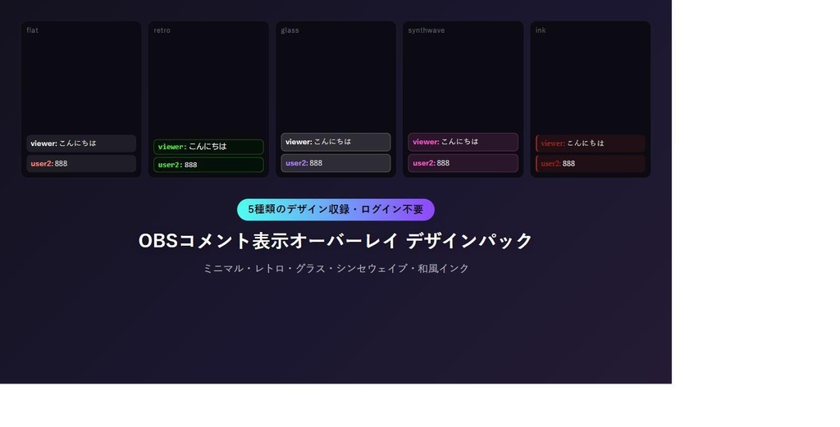Screen dimensions: 840x427
Task: Click the ink label text
Action: [541, 30]
